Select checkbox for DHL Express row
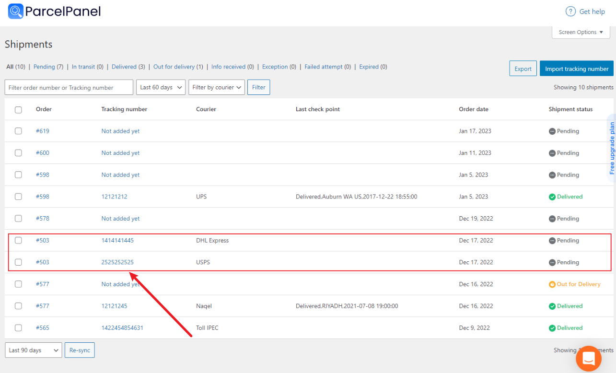The image size is (616, 373). (18, 240)
